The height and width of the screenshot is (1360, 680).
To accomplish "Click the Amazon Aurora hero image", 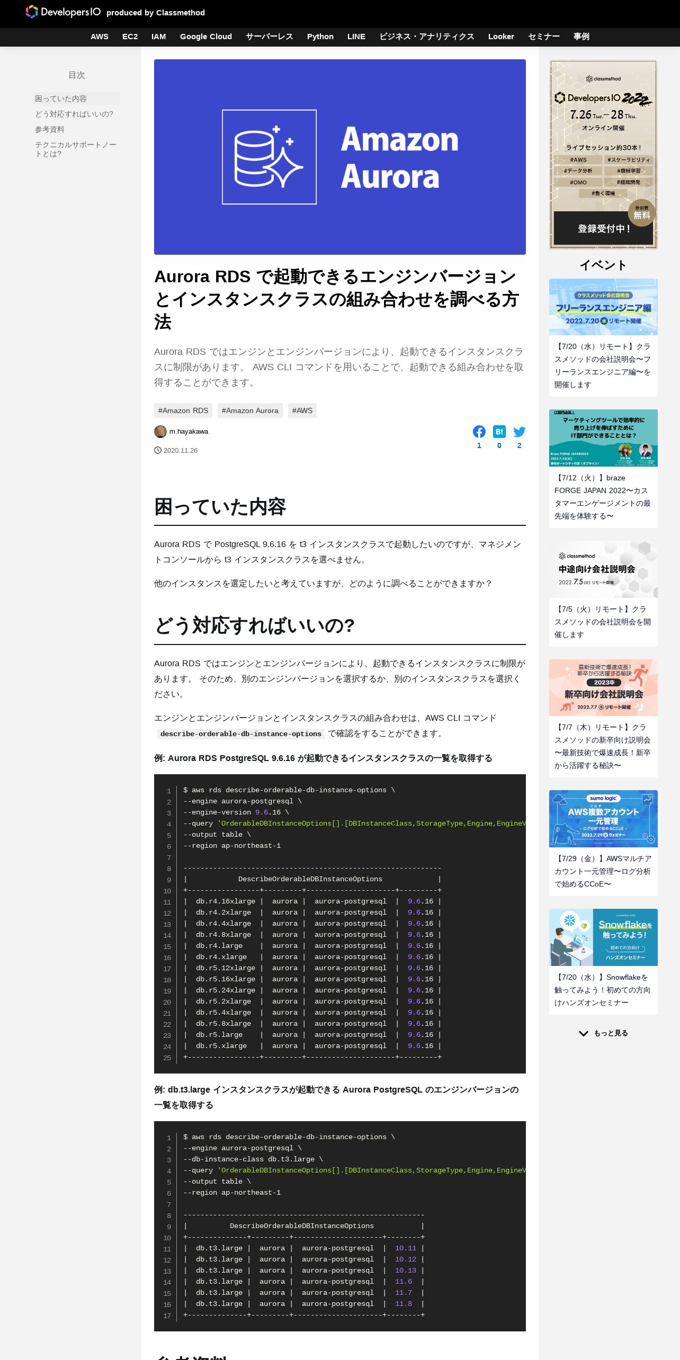I will pos(340,157).
